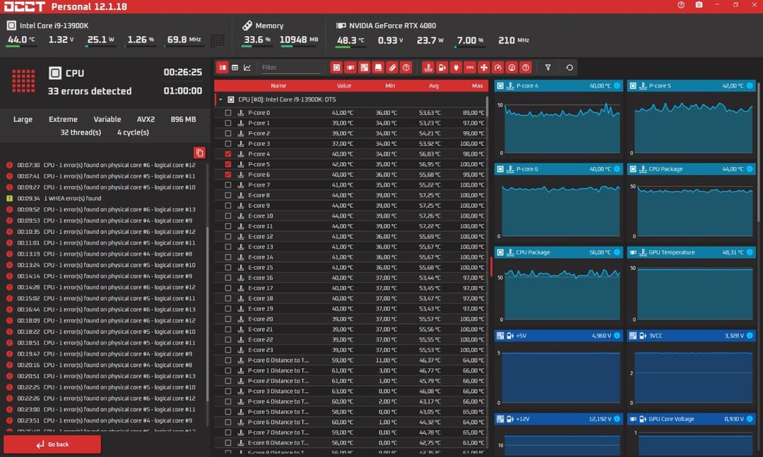This screenshot has width=763, height=457.
Task: Toggle the usage load gauge icon
Action: click(x=511, y=68)
